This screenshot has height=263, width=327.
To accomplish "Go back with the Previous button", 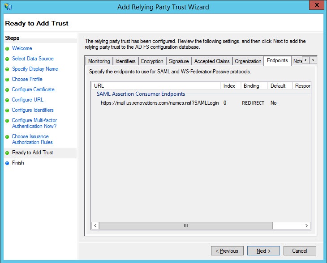I will [227, 251].
